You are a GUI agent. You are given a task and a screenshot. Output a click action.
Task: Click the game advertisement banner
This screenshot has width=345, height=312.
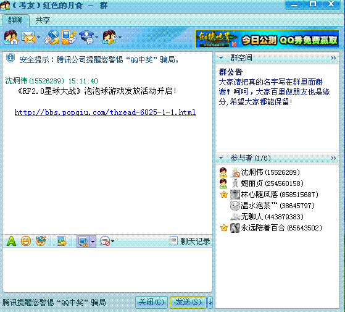pyautogui.click(x=267, y=39)
